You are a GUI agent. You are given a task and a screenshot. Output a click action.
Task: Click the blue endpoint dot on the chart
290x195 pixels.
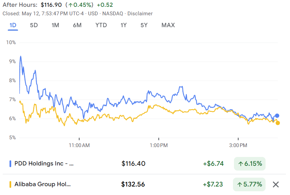coord(277,116)
